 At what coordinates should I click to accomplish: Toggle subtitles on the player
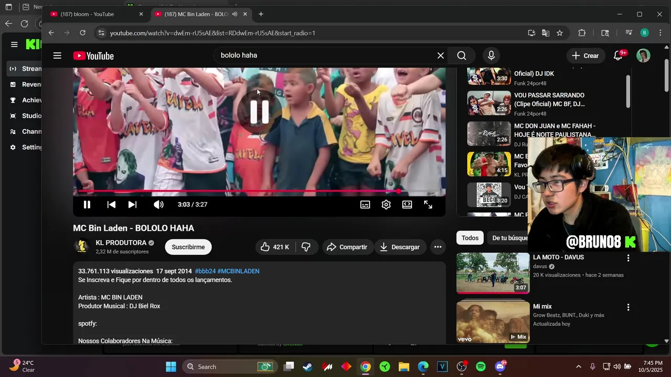coord(365,205)
